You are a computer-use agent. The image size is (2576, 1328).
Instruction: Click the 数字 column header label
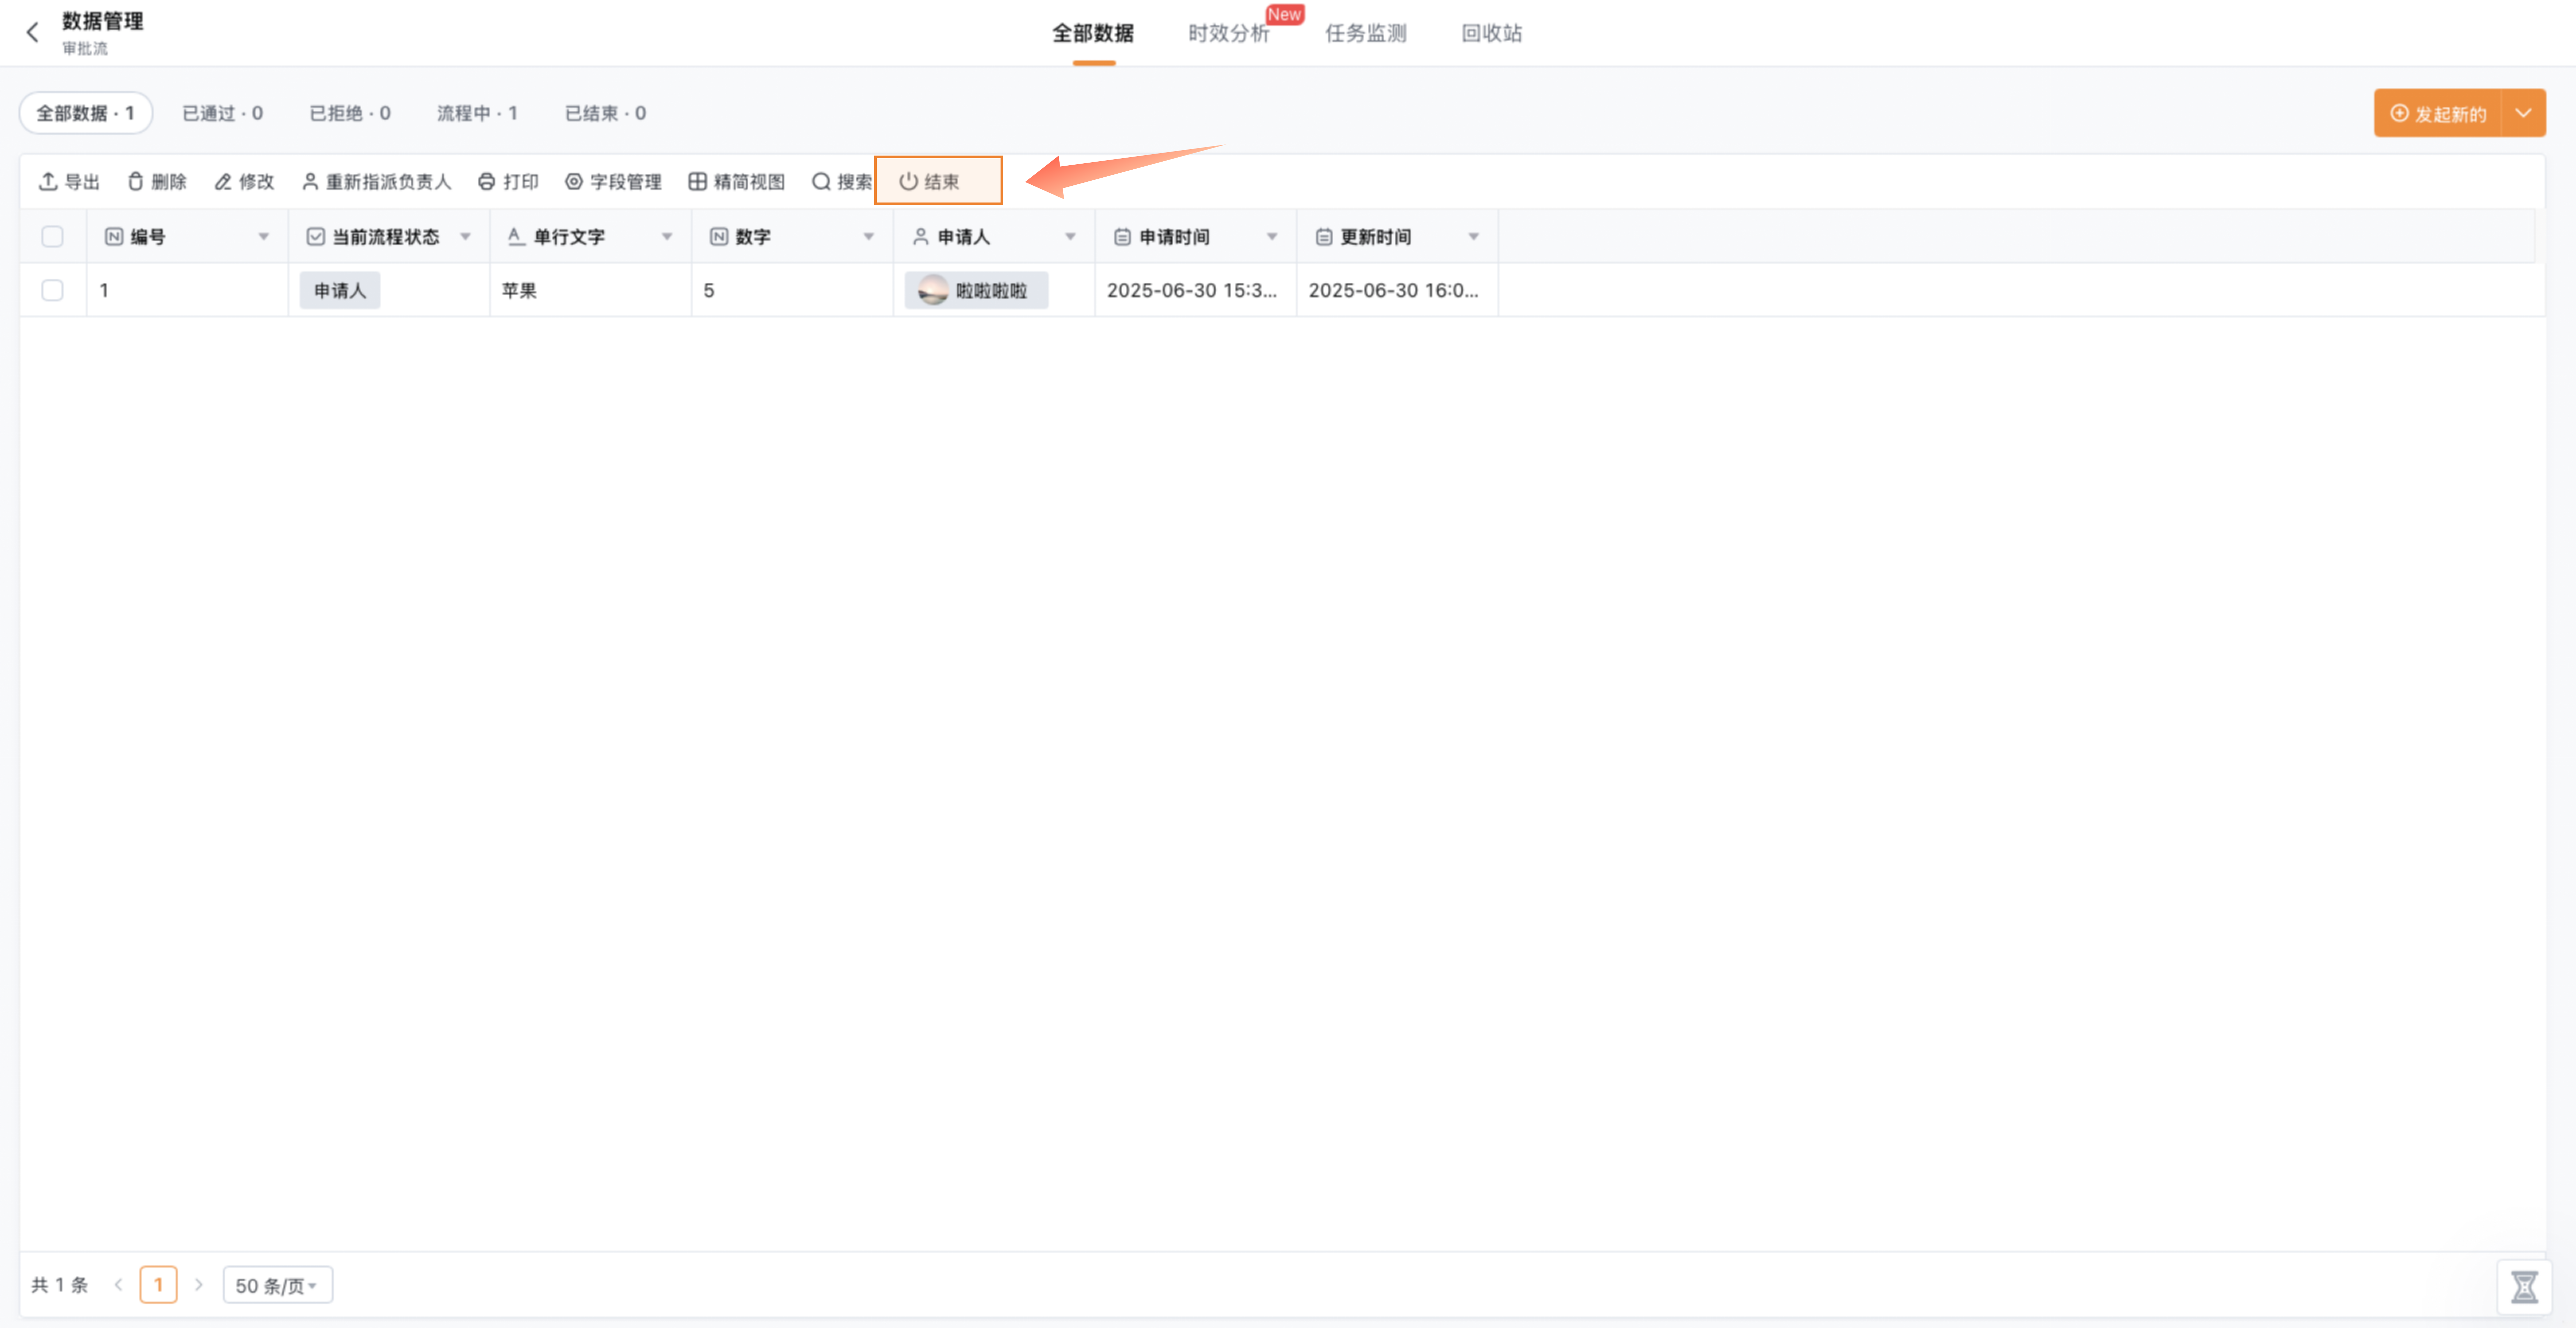tap(753, 237)
